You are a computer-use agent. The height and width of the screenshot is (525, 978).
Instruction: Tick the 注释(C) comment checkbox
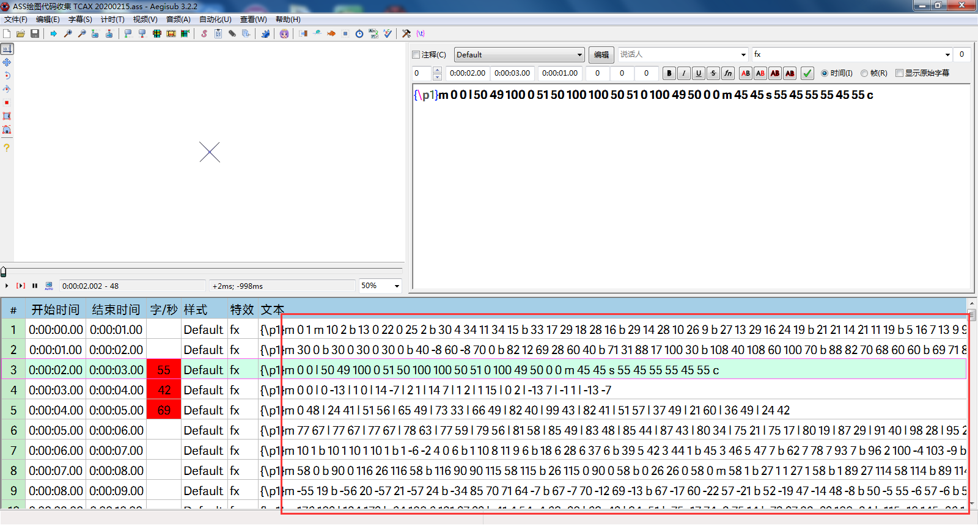[416, 54]
